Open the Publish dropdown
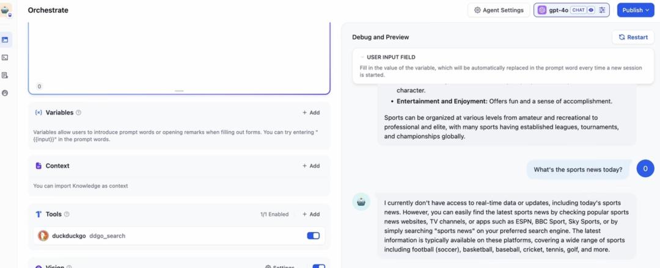This screenshot has width=660, height=268. (636, 10)
